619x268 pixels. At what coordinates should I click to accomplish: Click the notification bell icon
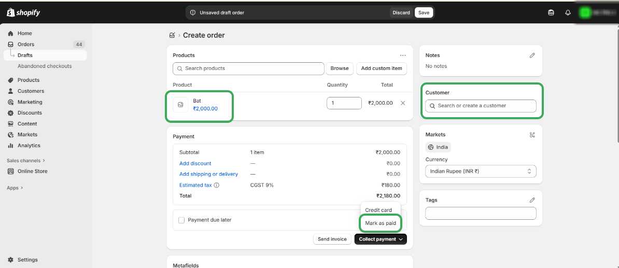click(568, 12)
